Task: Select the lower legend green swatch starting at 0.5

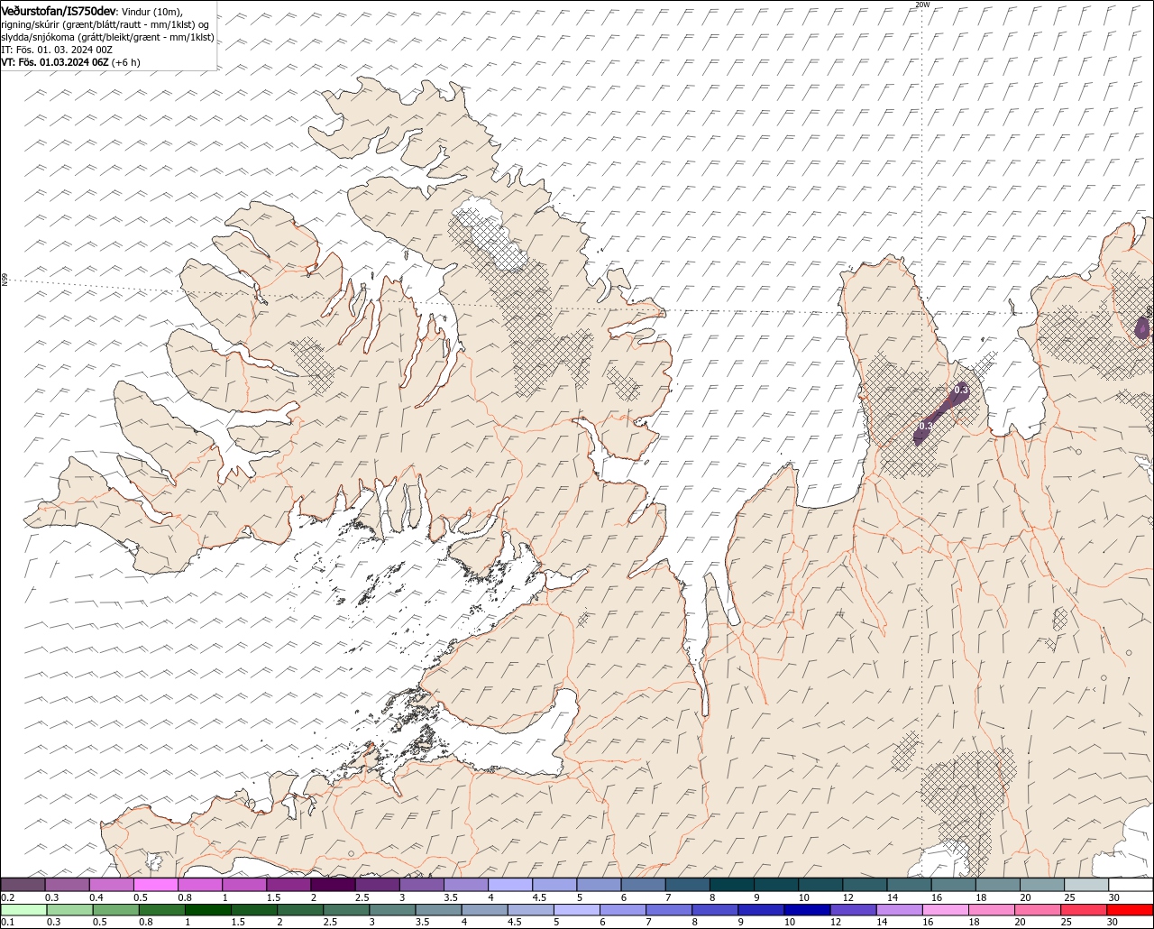Action: tap(115, 910)
